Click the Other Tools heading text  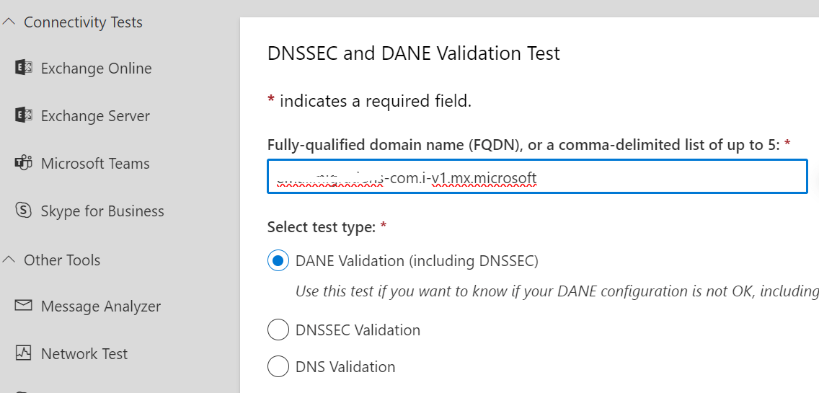tap(62, 260)
